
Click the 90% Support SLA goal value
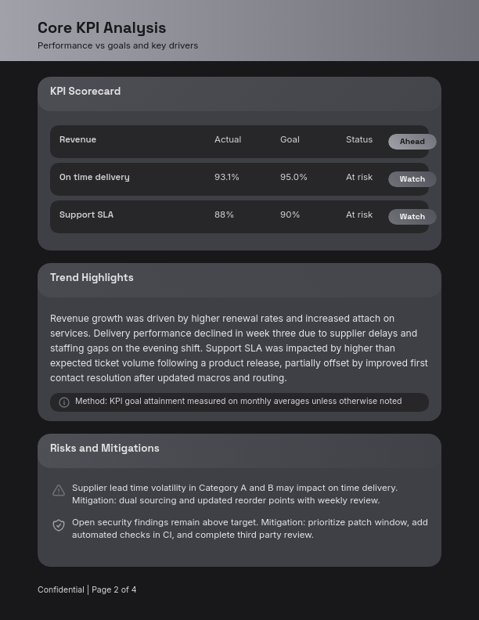tap(290, 215)
